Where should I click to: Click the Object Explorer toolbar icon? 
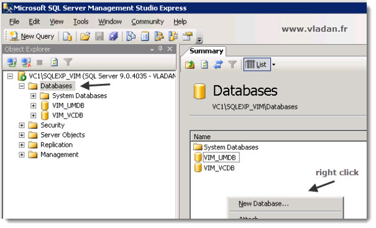pyautogui.click(x=159, y=37)
